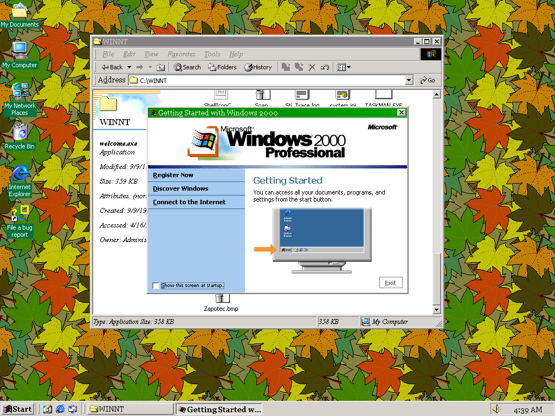This screenshot has height=416, width=555.
Task: Click the Undo toolbar icon
Action: click(325, 67)
